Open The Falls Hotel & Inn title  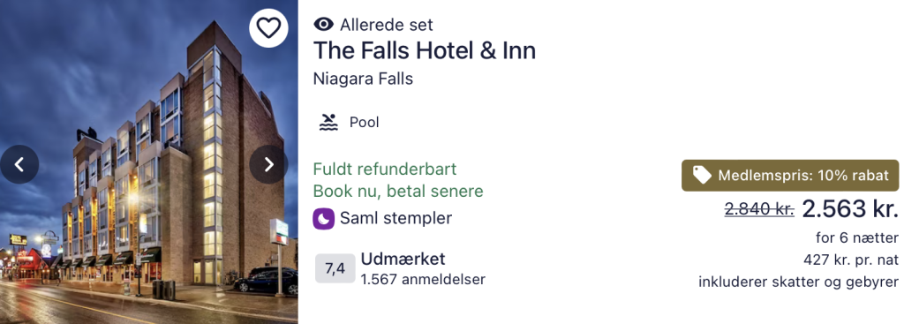425,50
